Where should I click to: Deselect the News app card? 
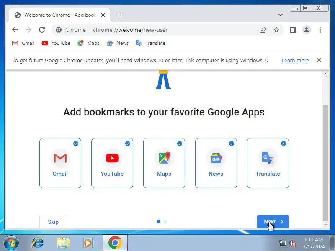[x=216, y=163]
